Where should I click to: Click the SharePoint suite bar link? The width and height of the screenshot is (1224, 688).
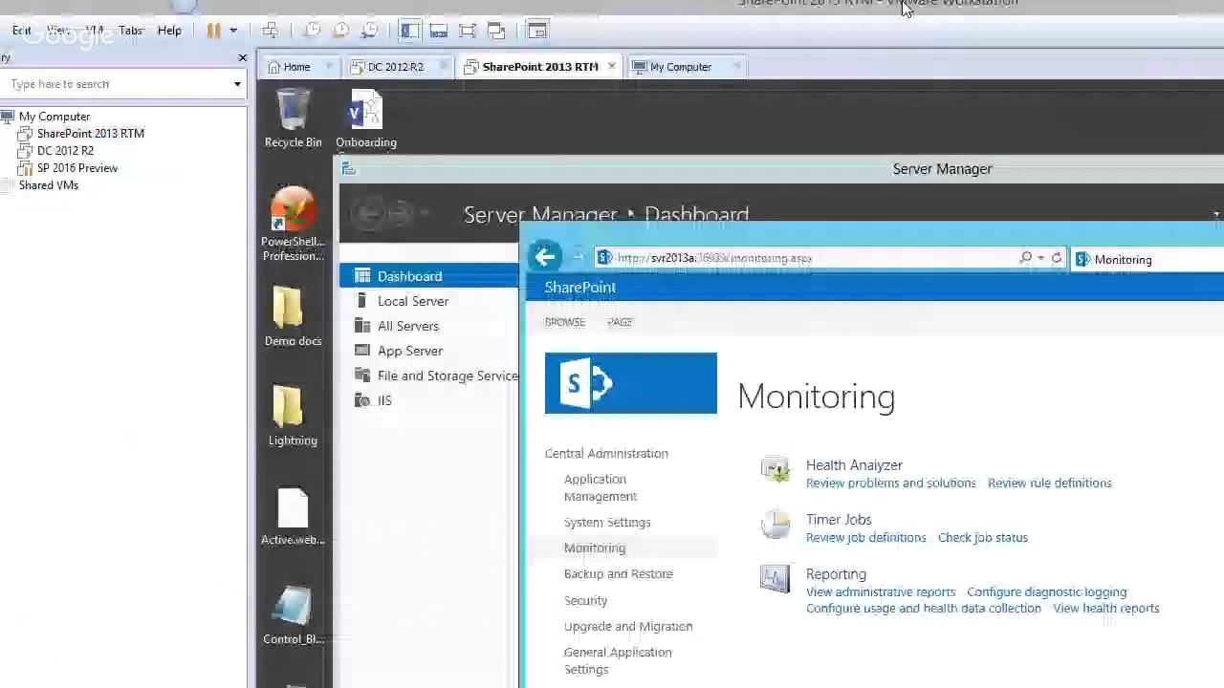(579, 288)
